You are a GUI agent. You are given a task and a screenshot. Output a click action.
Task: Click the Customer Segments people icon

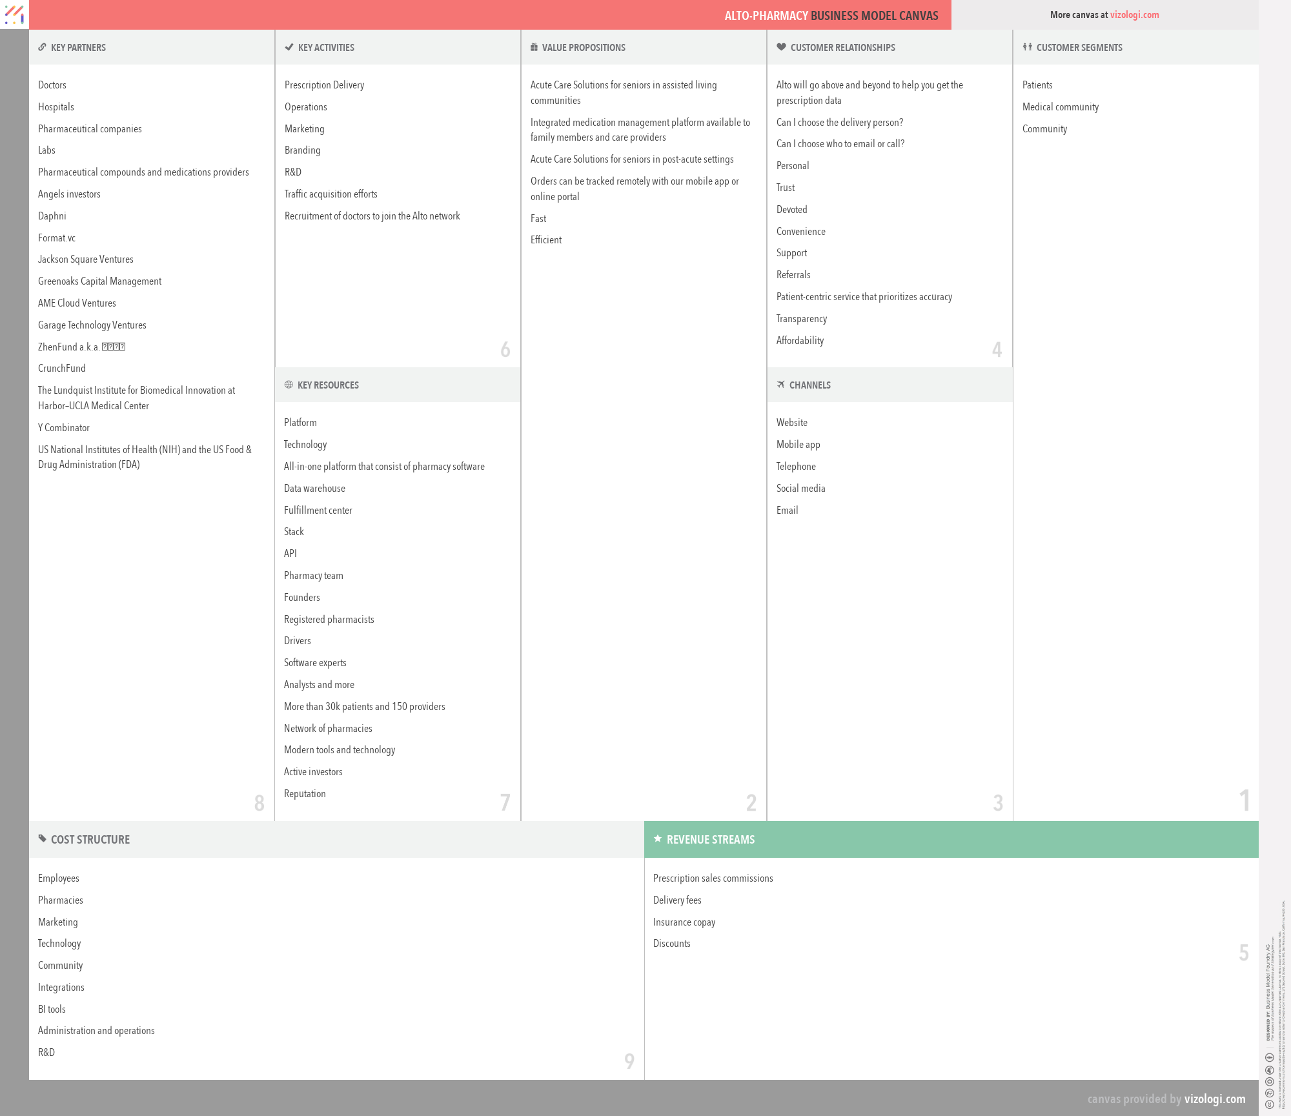pyautogui.click(x=1027, y=47)
